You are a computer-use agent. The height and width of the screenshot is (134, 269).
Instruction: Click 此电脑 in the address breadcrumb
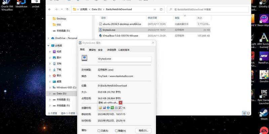coord(83,9)
